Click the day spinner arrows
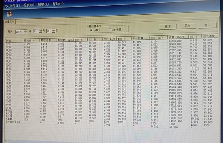The height and width of the screenshot is (143, 223). tap(53, 31)
